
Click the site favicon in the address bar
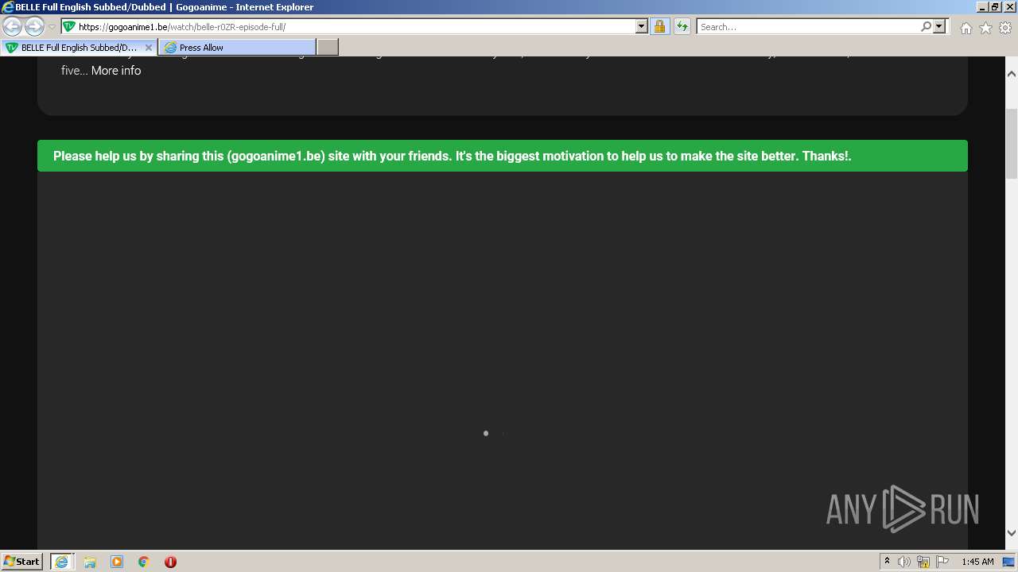[x=69, y=26]
